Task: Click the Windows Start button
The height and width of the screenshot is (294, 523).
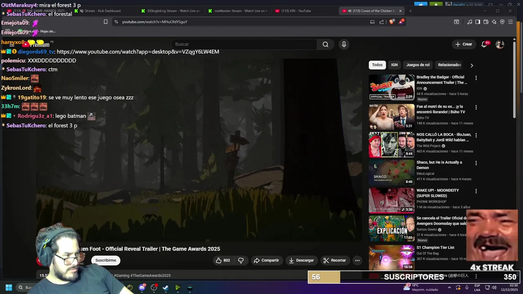Action: (9, 287)
